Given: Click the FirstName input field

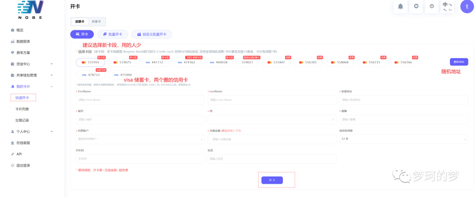Looking at the screenshot, I should pyautogui.click(x=140, y=100).
